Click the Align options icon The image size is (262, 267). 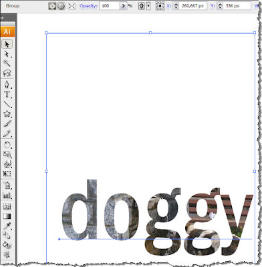tap(141, 6)
